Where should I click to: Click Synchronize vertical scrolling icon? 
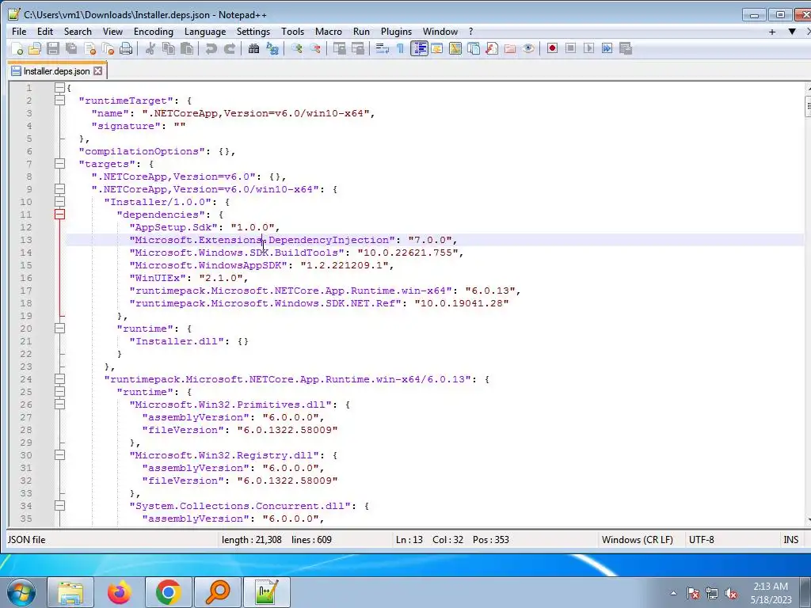pyautogui.click(x=339, y=48)
